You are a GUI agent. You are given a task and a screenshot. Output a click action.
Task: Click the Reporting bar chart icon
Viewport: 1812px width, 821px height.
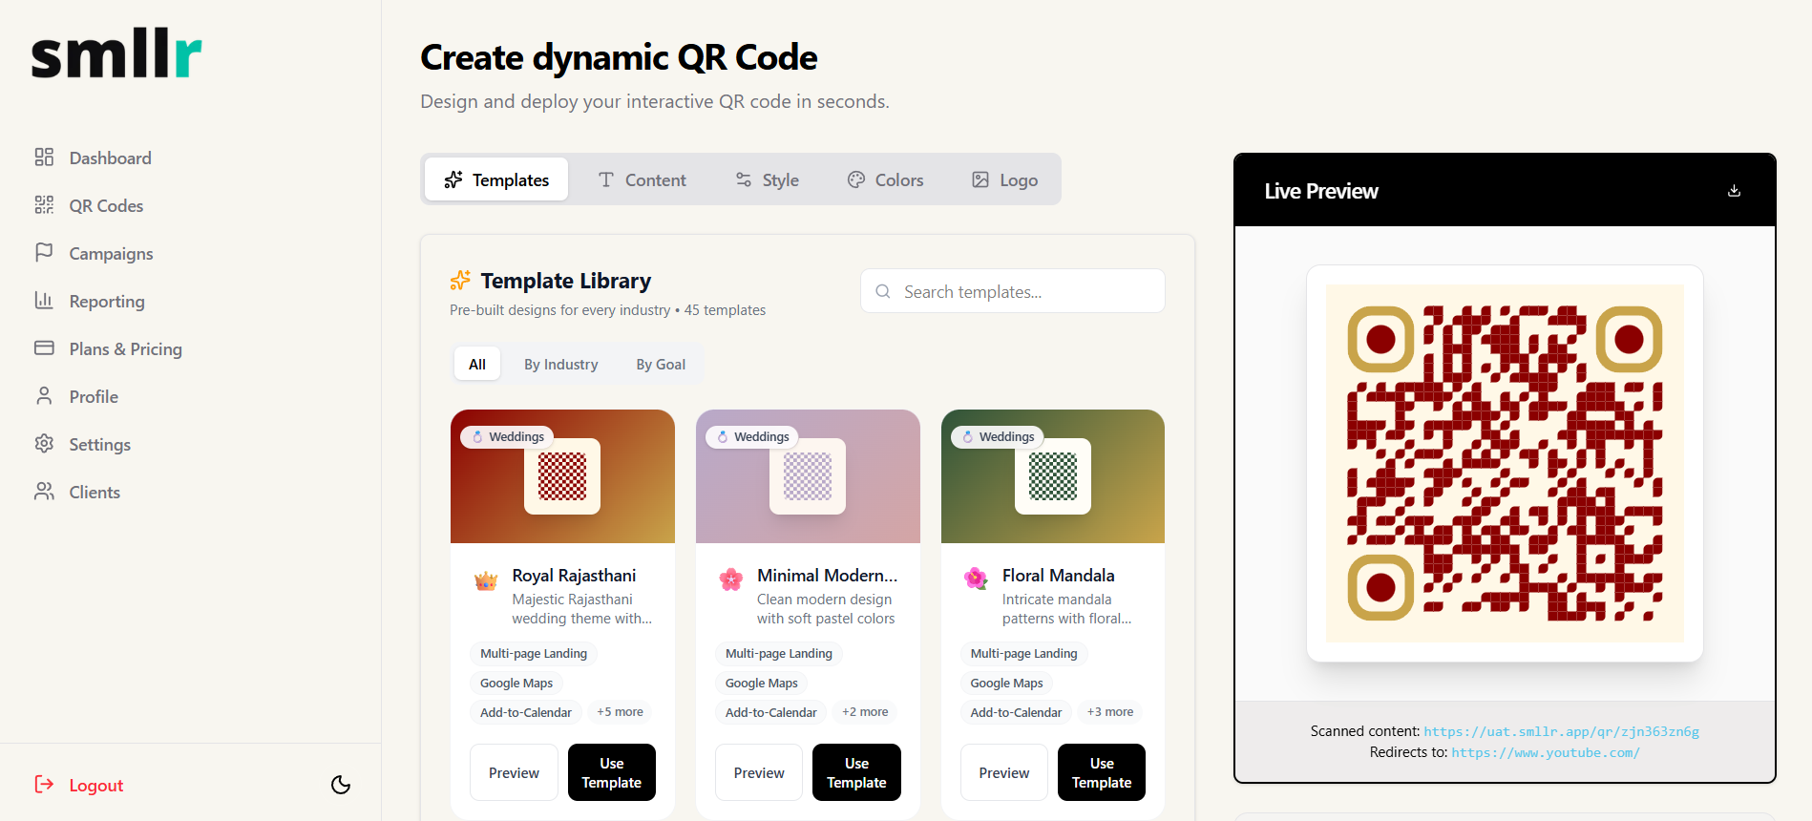[x=44, y=300]
